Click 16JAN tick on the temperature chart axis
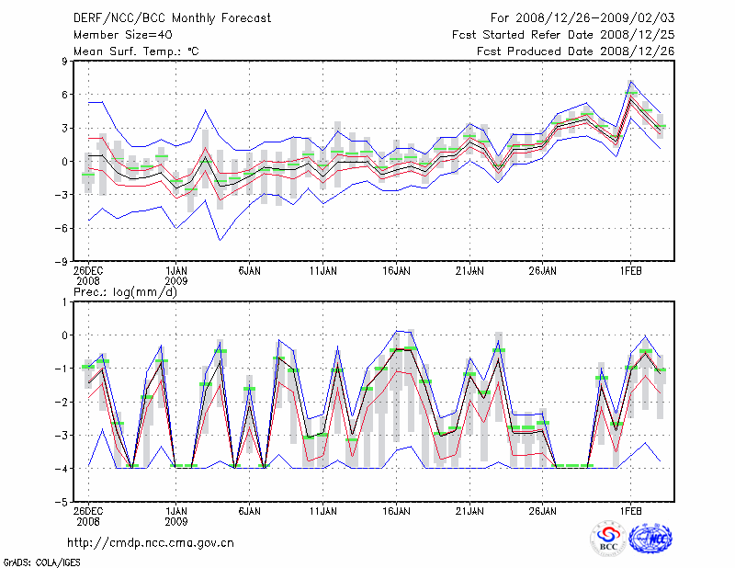Screen dimensions: 735x568 [x=396, y=271]
